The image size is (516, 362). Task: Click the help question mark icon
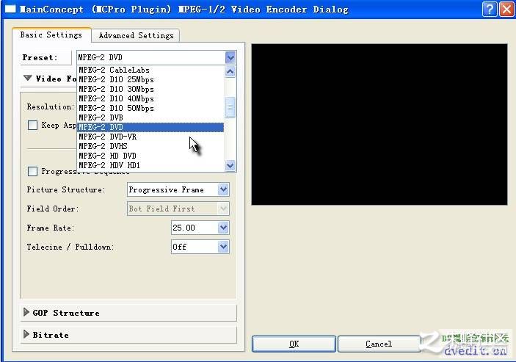pyautogui.click(x=489, y=10)
